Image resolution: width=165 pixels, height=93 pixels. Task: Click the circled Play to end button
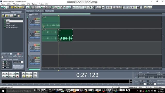click(x=14, y=73)
